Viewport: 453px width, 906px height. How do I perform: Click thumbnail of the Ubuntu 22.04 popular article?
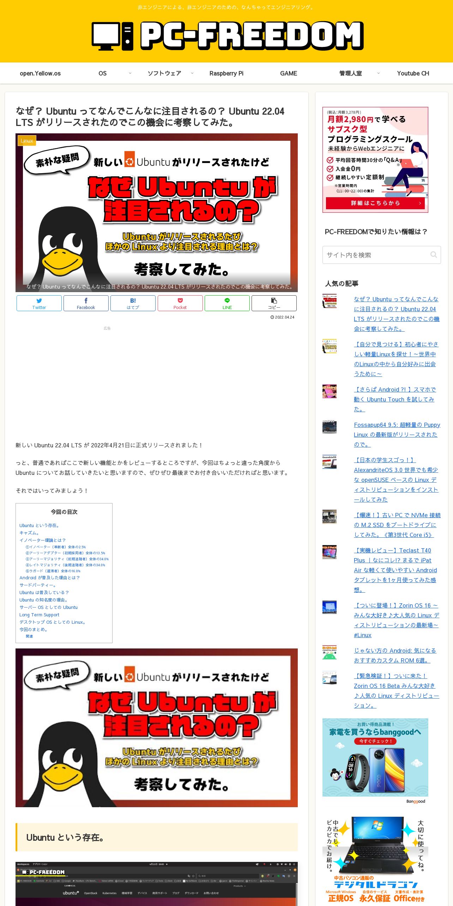tap(330, 301)
